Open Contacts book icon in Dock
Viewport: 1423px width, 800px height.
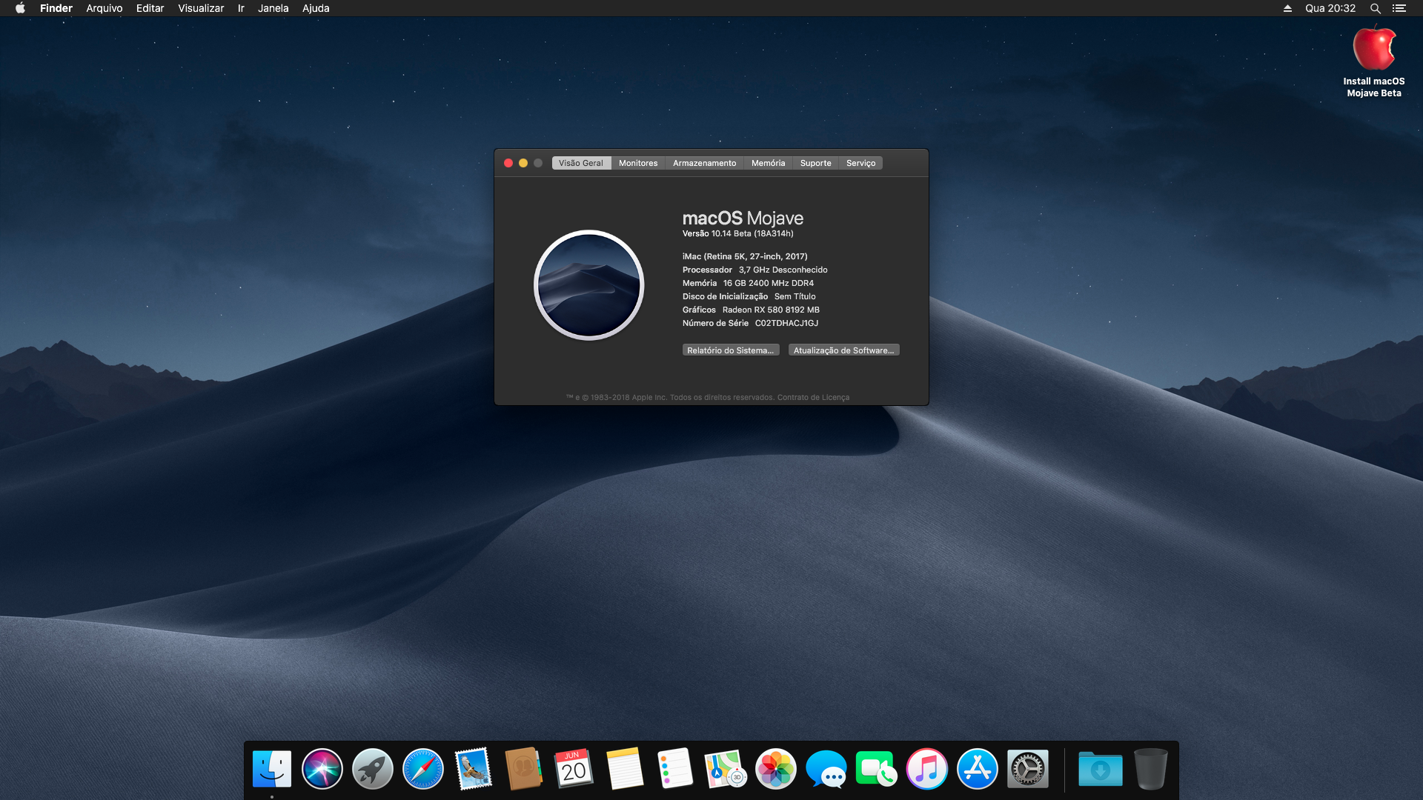pyautogui.click(x=524, y=769)
